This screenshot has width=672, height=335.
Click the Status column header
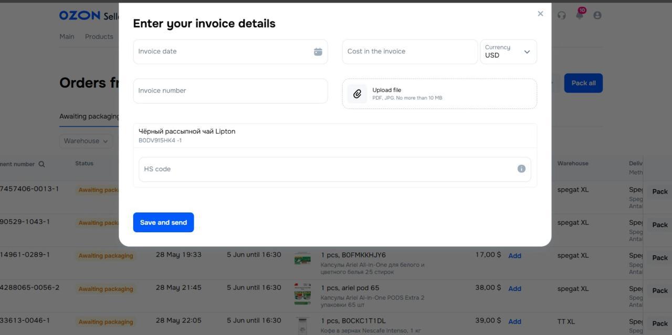84,164
